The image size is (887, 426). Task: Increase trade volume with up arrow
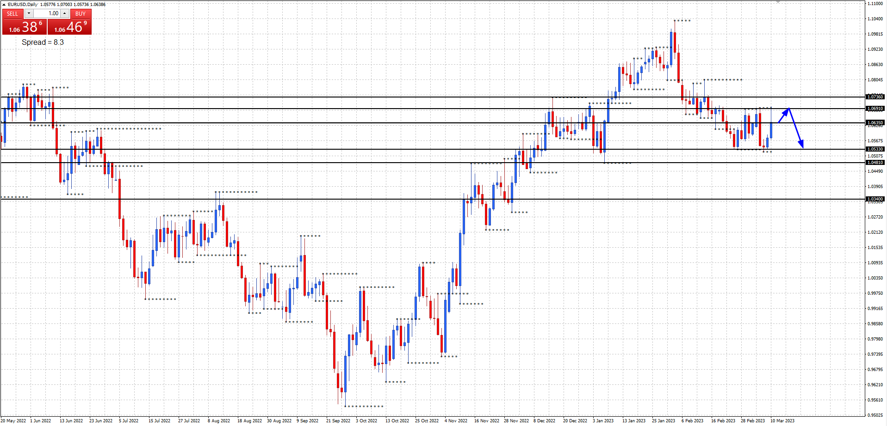[x=65, y=13]
